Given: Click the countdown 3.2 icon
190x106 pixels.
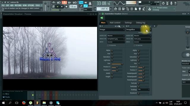Looking at the screenshot, I should tap(64, 3).
